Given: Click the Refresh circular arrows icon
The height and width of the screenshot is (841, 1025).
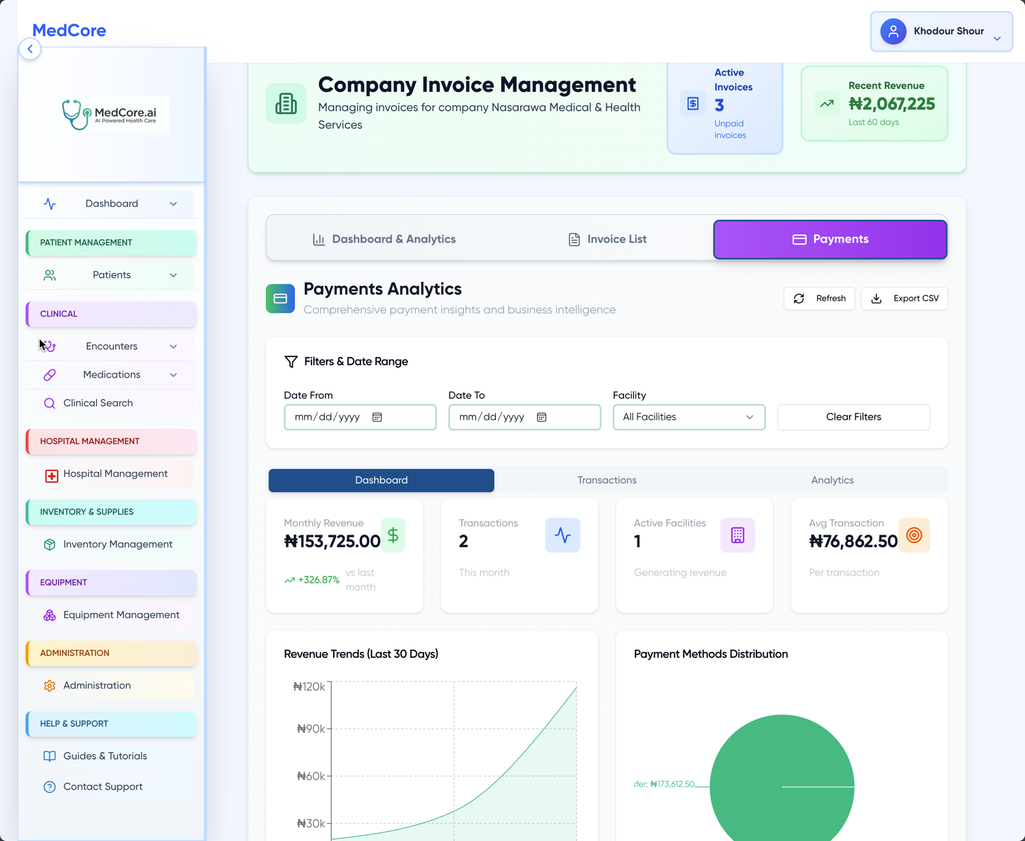Looking at the screenshot, I should [x=799, y=298].
